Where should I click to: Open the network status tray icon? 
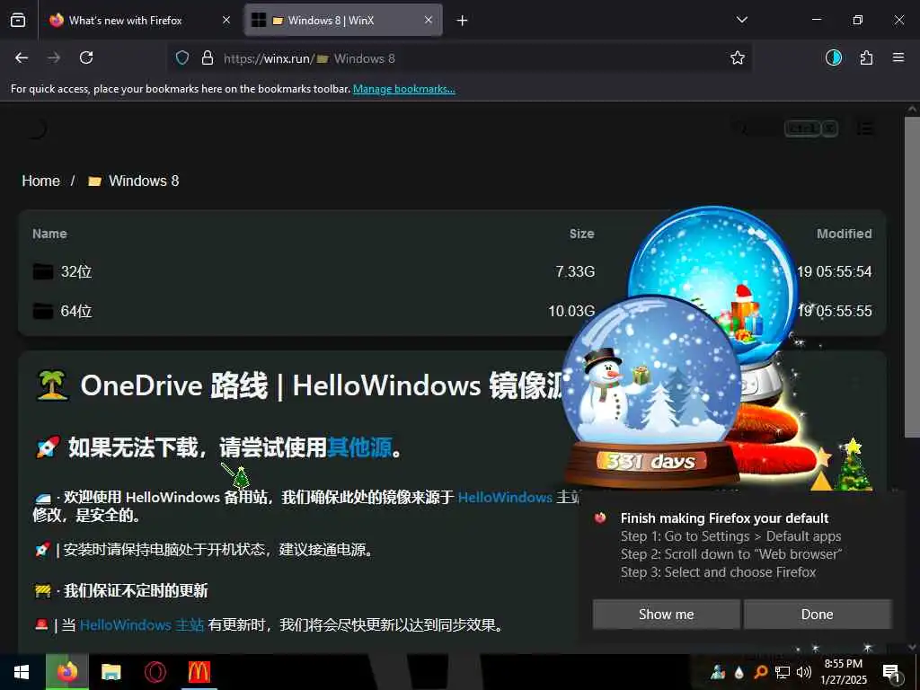(783, 672)
